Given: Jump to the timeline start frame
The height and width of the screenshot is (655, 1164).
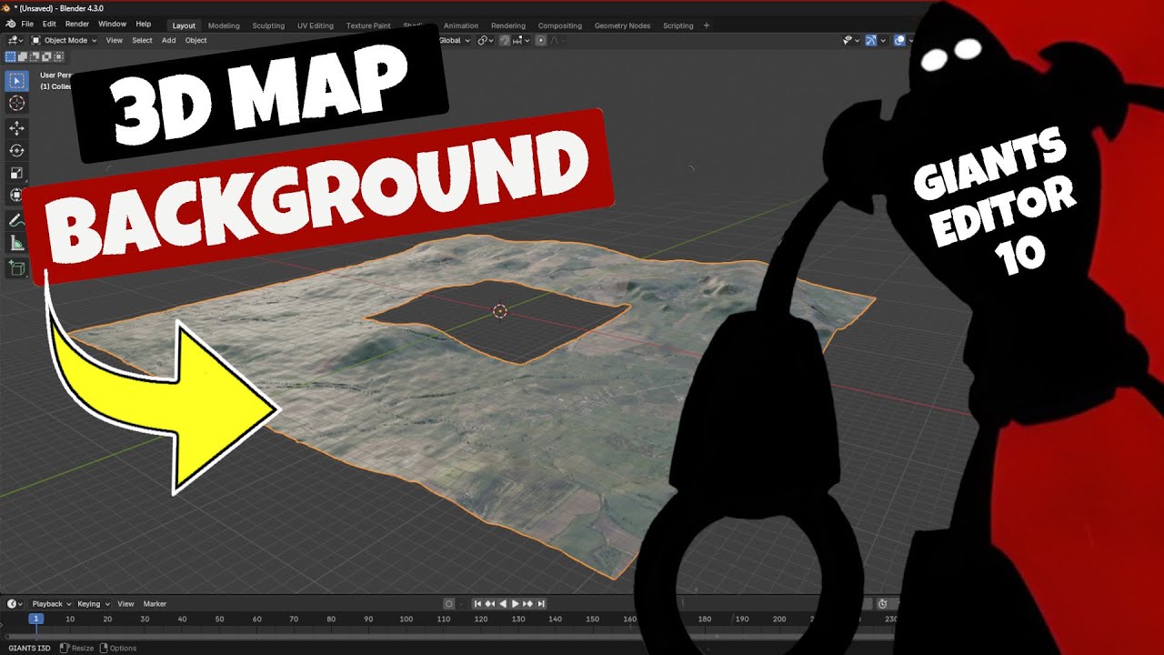Looking at the screenshot, I should point(477,604).
